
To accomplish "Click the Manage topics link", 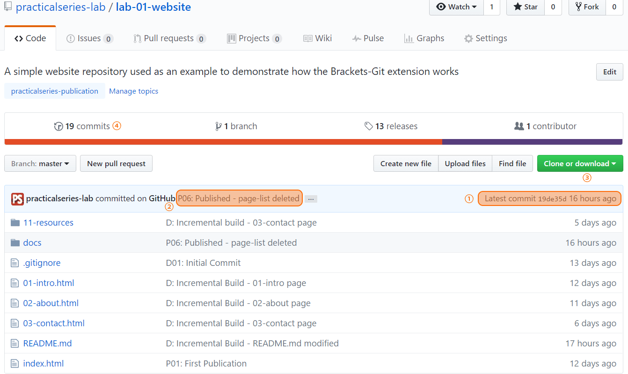I will coord(133,91).
